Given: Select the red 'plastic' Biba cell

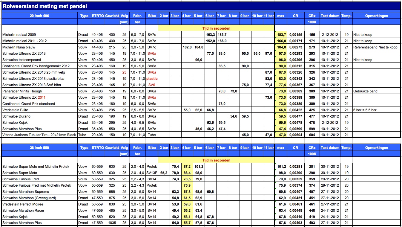Looking at the screenshot, I should coord(152,79).
